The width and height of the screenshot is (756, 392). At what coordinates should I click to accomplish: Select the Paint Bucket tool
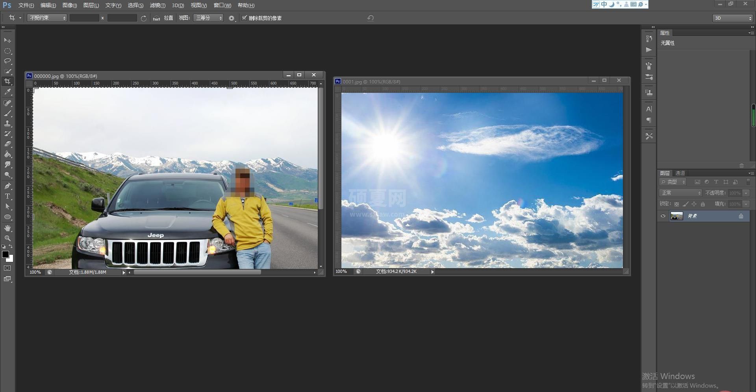click(x=7, y=154)
